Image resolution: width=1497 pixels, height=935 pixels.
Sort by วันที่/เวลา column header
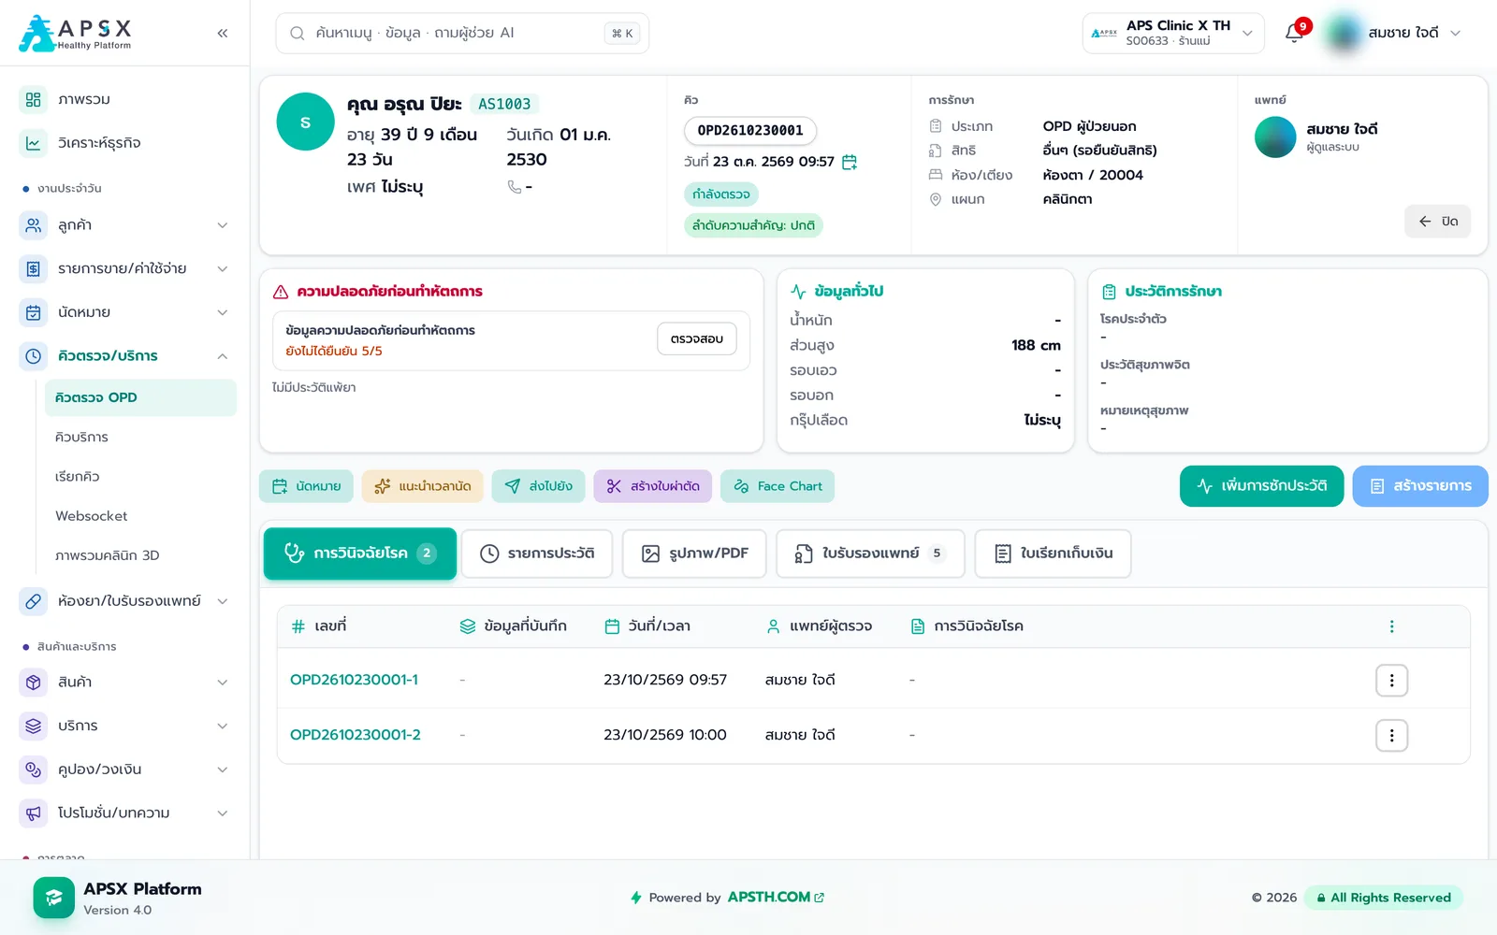pyautogui.click(x=647, y=626)
